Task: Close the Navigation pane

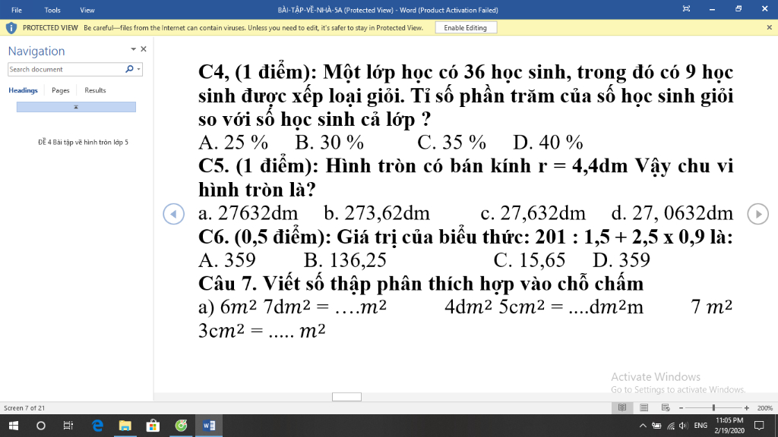Action: (x=144, y=49)
